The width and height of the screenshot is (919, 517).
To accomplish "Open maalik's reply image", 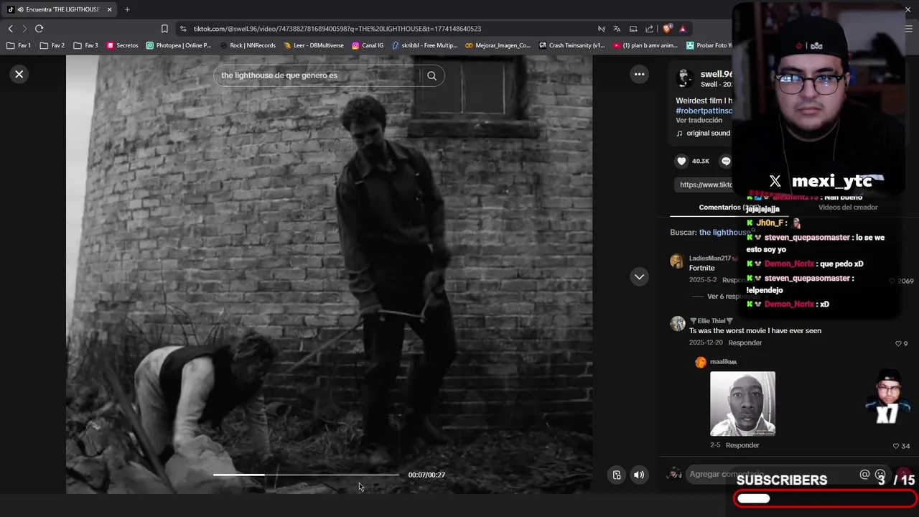I will point(742,404).
